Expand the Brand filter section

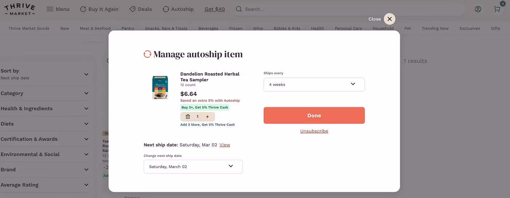[x=44, y=170]
